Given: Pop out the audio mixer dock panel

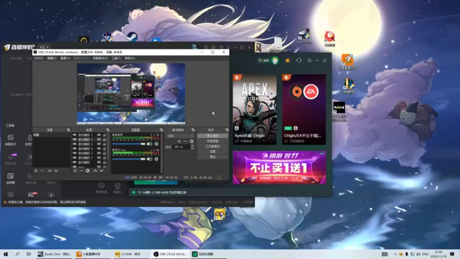Looking at the screenshot, I should 162,130.
